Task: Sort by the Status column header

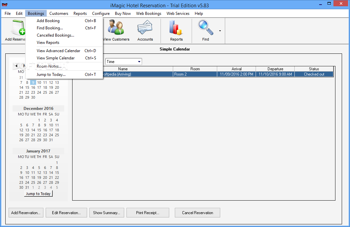Action: (314, 69)
